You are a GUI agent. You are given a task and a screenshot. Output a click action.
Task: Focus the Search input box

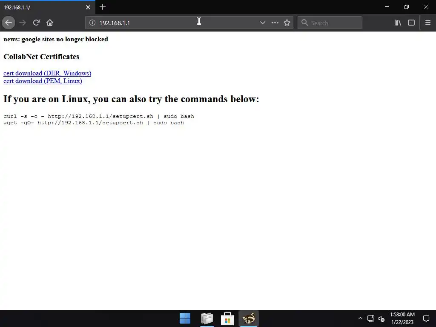(330, 23)
